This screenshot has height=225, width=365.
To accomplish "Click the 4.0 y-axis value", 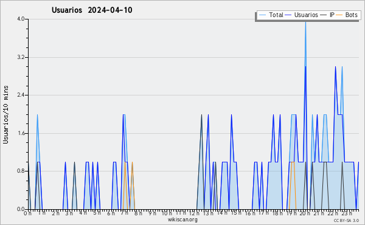I will click(x=21, y=19).
